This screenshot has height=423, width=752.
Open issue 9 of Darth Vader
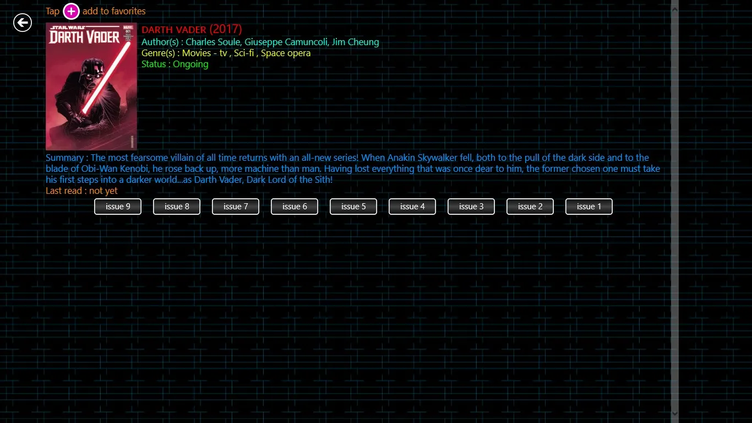[x=118, y=207]
